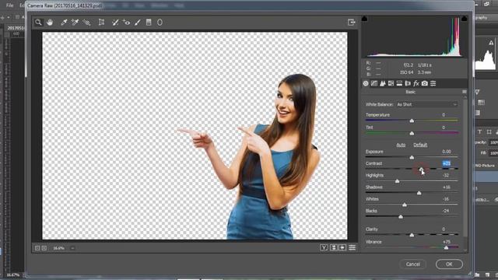Image resolution: width=498 pixels, height=280 pixels.
Task: Click the Highlights slider handle
Action: [397, 181]
